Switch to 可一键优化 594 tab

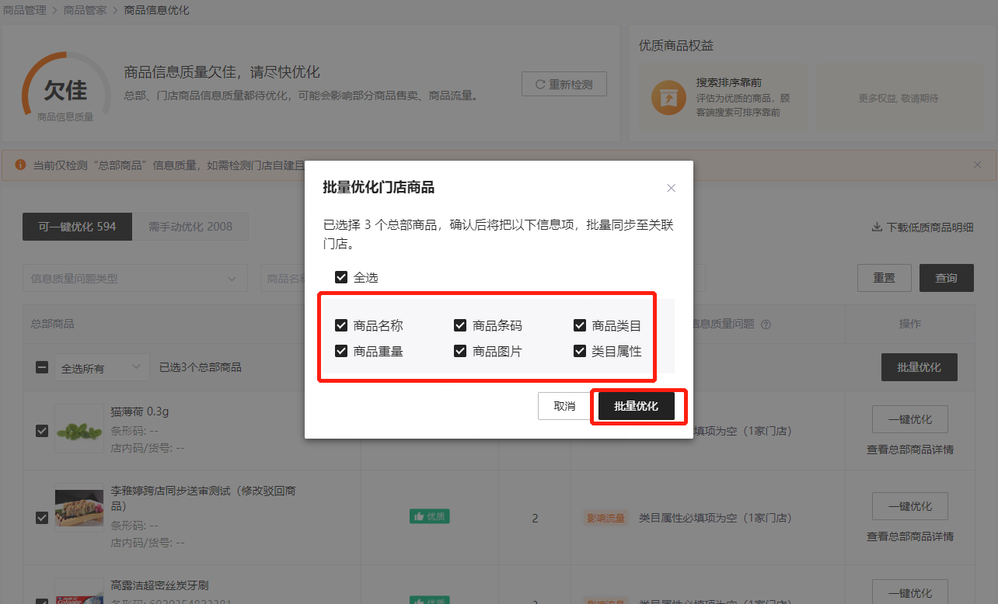pos(78,227)
